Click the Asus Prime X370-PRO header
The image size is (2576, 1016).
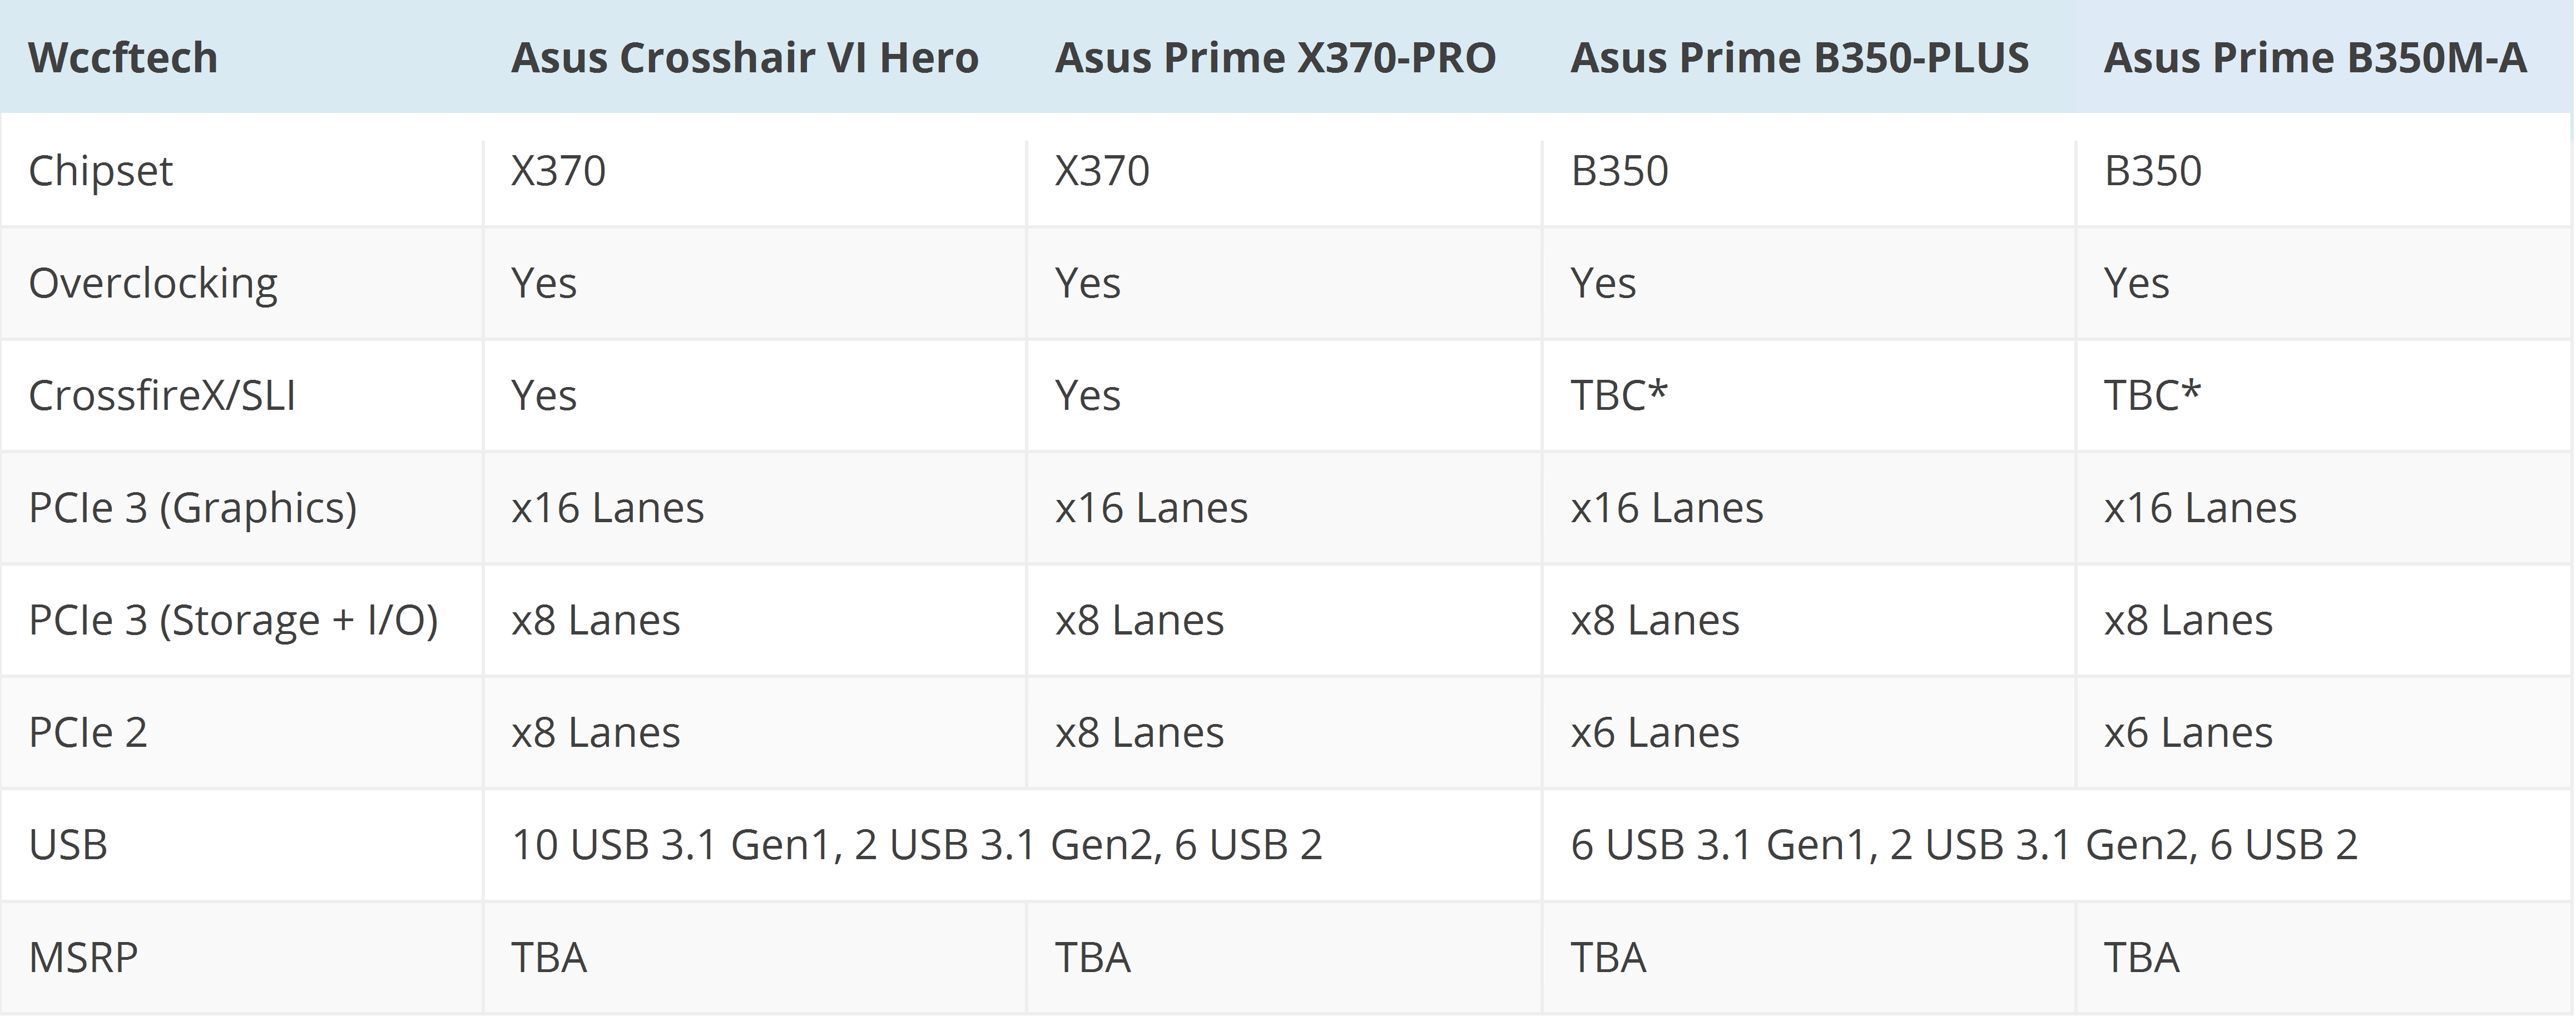(1275, 58)
